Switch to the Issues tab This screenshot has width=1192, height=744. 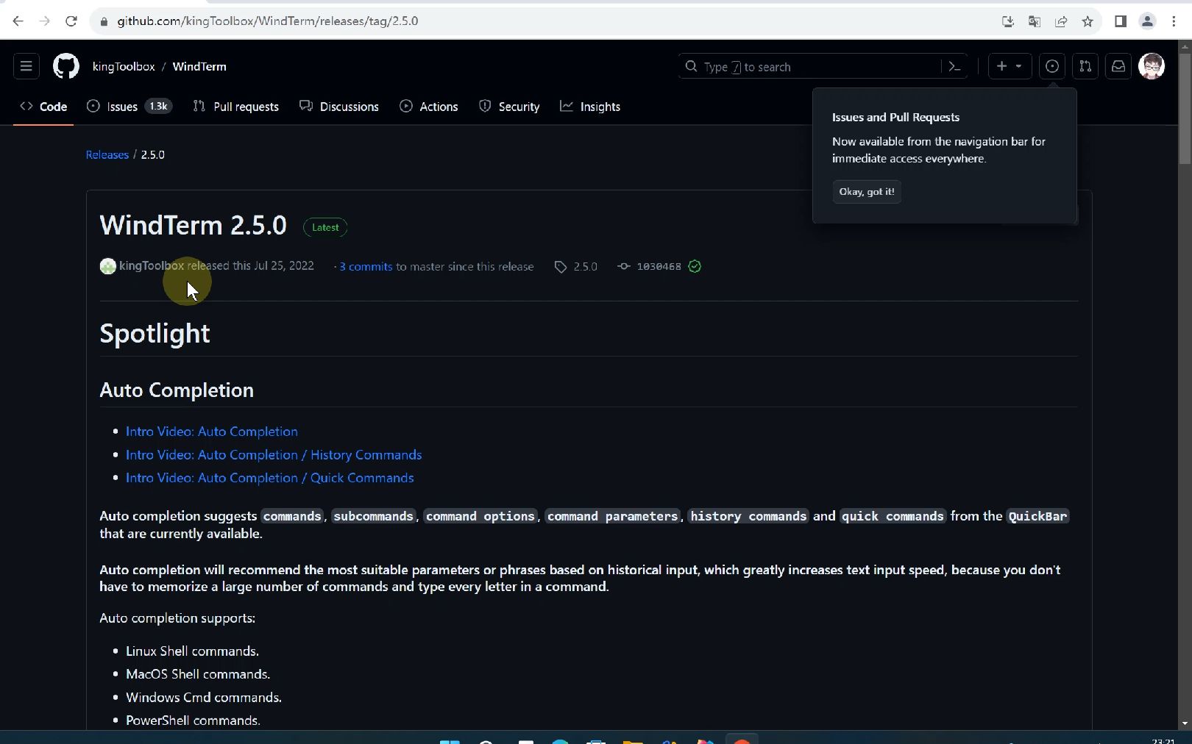tap(130, 107)
